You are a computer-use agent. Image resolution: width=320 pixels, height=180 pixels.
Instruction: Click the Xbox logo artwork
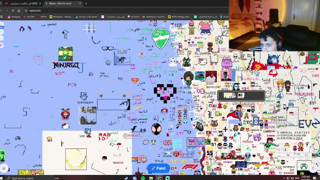coord(304,166)
